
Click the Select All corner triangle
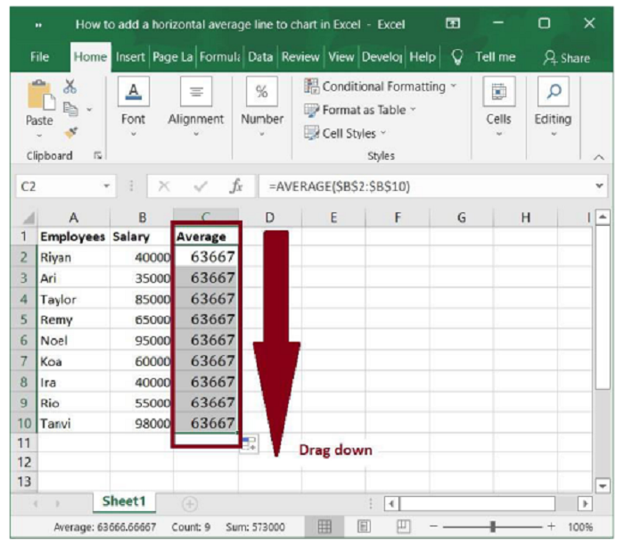click(29, 219)
